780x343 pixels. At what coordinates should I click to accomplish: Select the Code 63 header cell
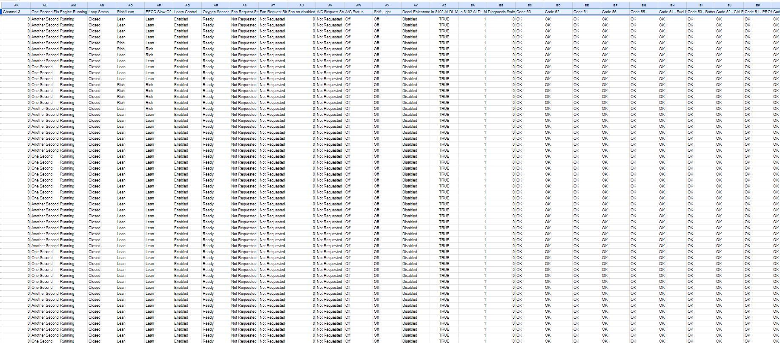coord(530,12)
